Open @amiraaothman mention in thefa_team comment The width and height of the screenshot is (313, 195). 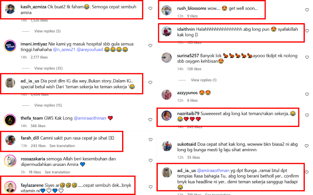[x=90, y=118]
